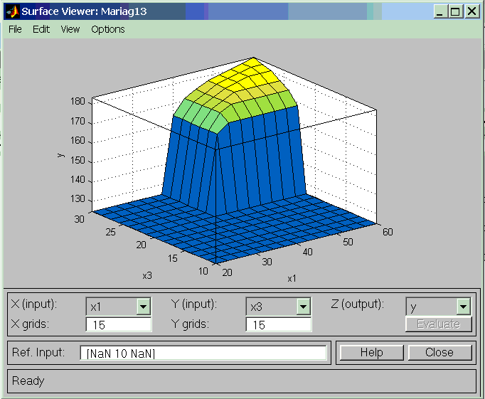
Task: Maximize the Surface Viewer window
Action: 456,11
